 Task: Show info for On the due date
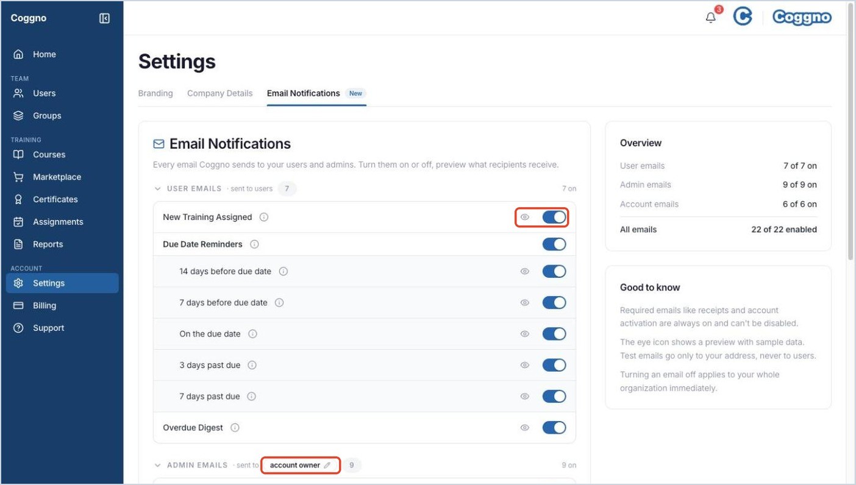pyautogui.click(x=252, y=334)
